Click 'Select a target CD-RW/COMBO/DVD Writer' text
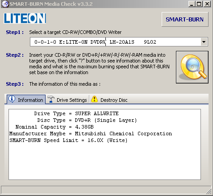The width and height of the screenshot is (213, 196). tap(75, 32)
